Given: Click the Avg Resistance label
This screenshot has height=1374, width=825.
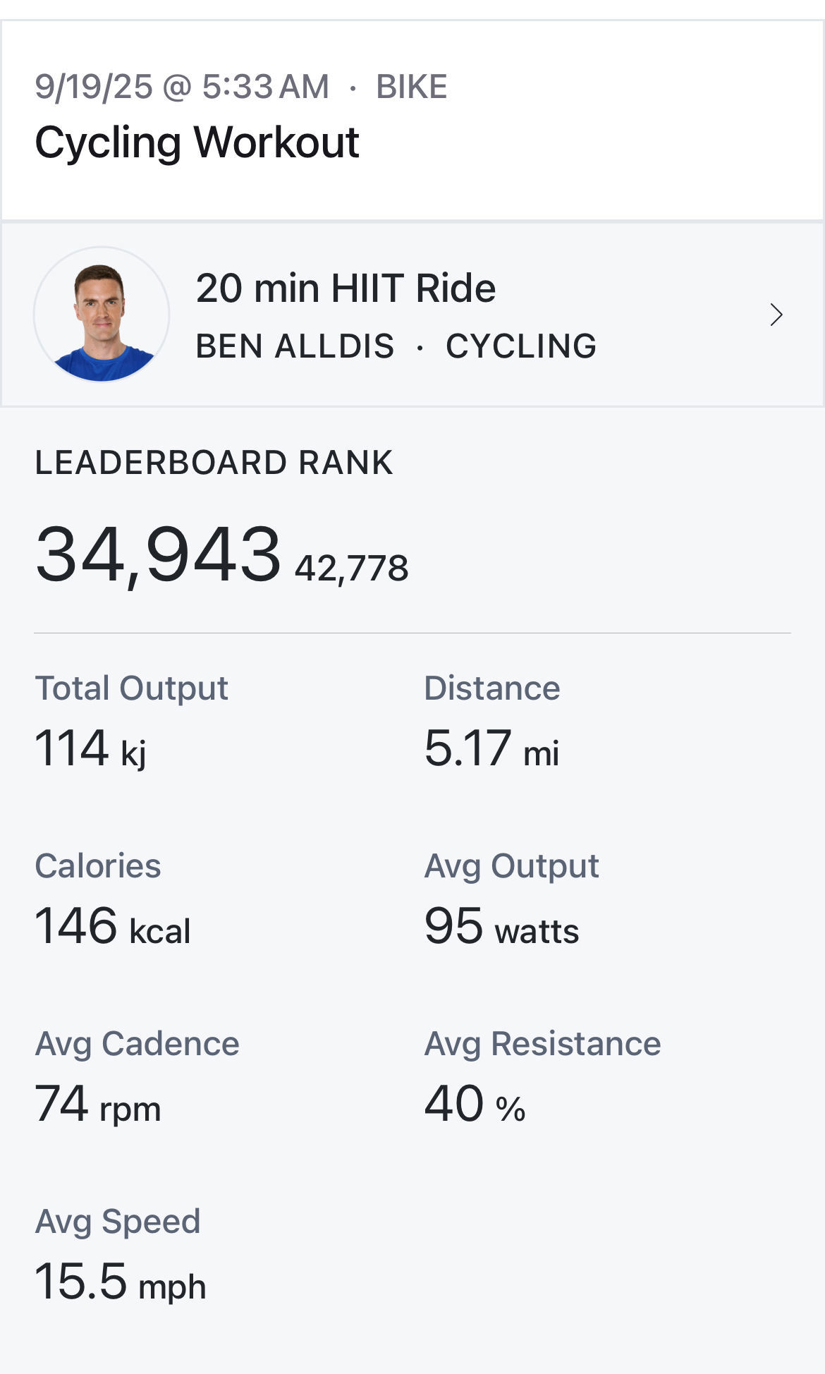Looking at the screenshot, I should (x=542, y=1044).
